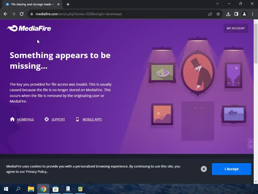Open the MOBILE APPS link

[x=92, y=119]
